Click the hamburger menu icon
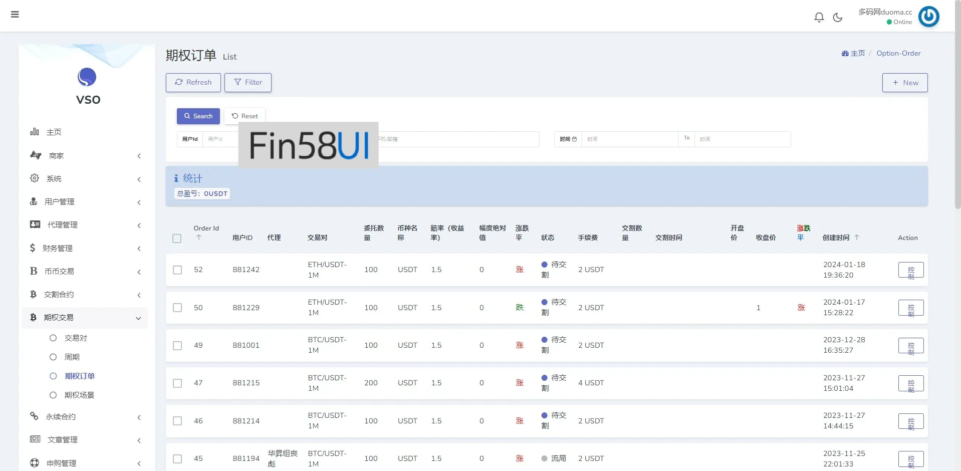The image size is (961, 471). [x=15, y=15]
